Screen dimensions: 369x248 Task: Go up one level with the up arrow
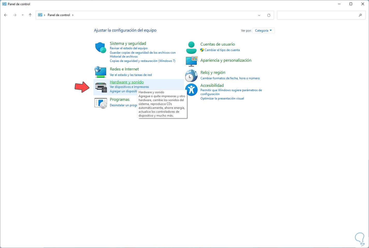click(x=30, y=15)
